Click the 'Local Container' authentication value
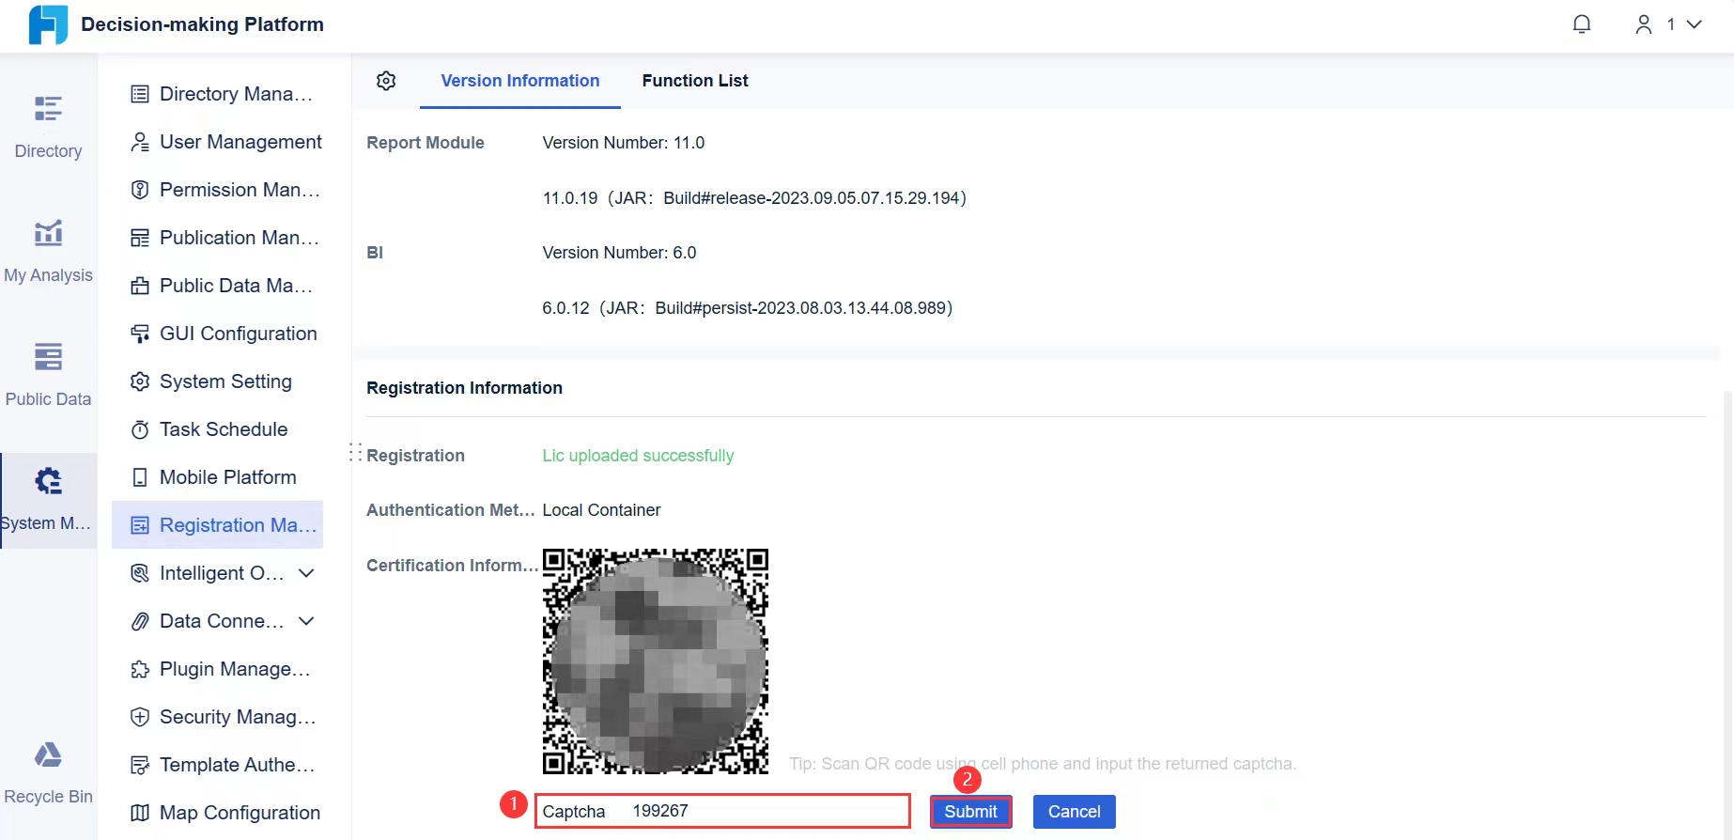This screenshot has width=1734, height=840. pos(601,510)
